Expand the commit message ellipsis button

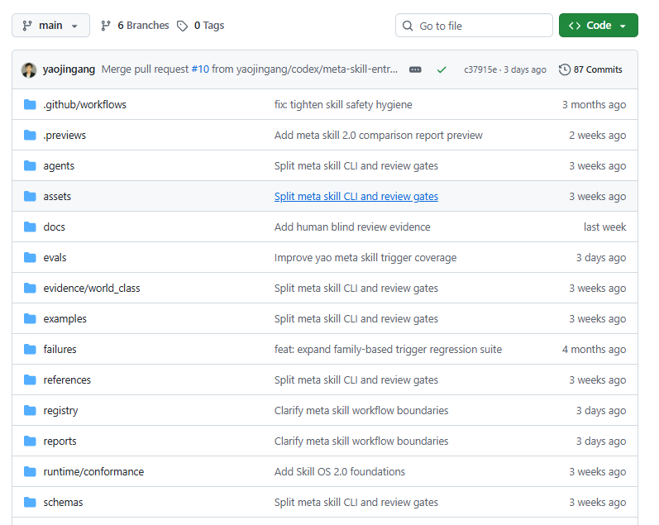point(415,69)
